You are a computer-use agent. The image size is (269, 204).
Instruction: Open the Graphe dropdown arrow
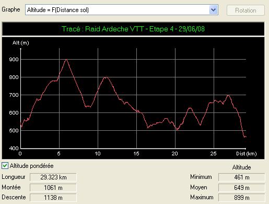point(214,10)
